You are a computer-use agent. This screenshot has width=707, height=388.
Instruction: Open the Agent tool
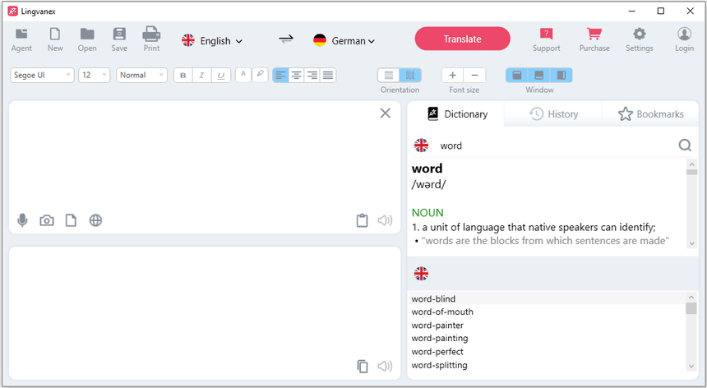click(x=21, y=39)
